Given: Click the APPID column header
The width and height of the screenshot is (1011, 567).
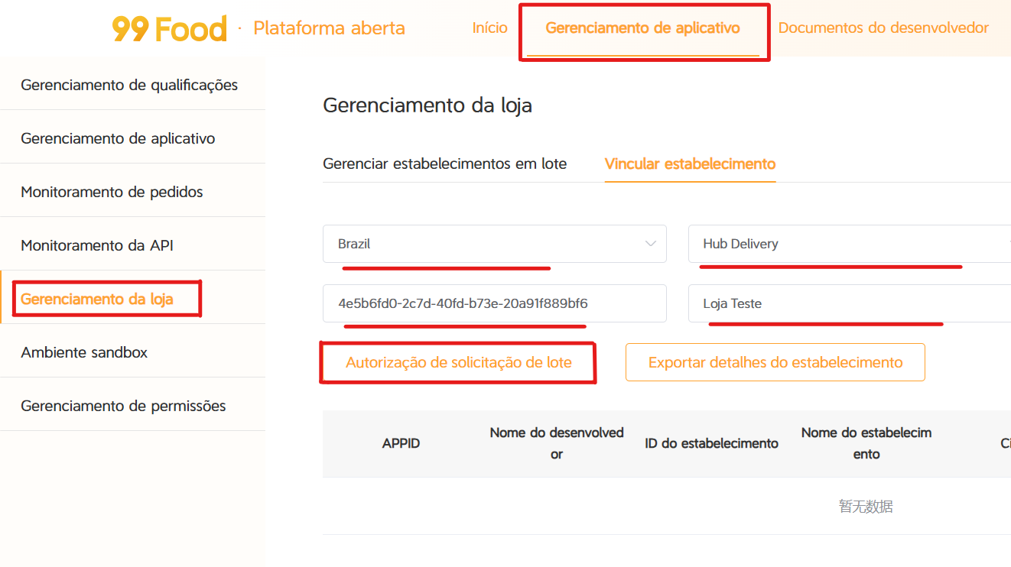Looking at the screenshot, I should [x=401, y=443].
